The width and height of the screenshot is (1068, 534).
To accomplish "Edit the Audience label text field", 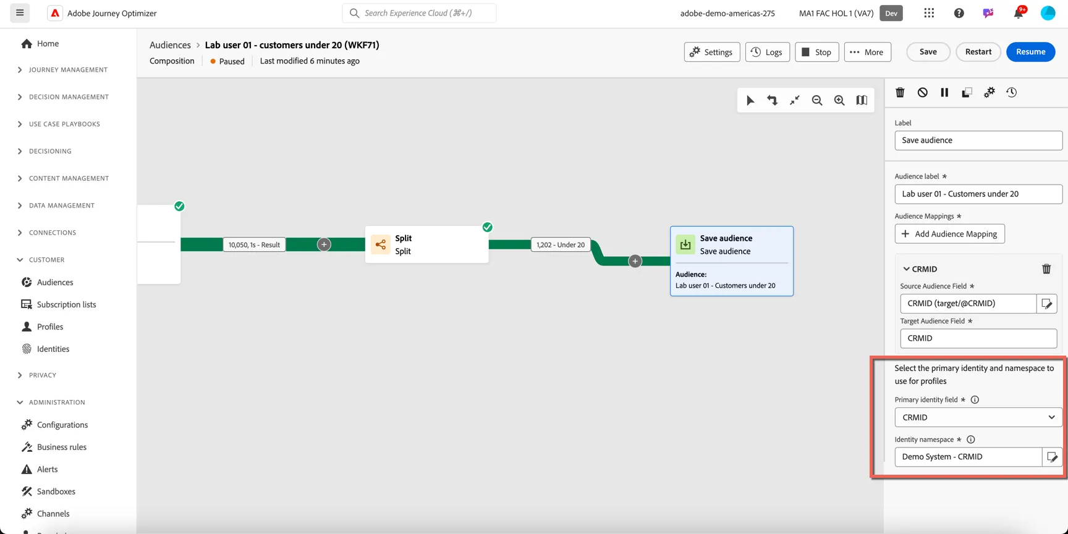I will click(978, 194).
